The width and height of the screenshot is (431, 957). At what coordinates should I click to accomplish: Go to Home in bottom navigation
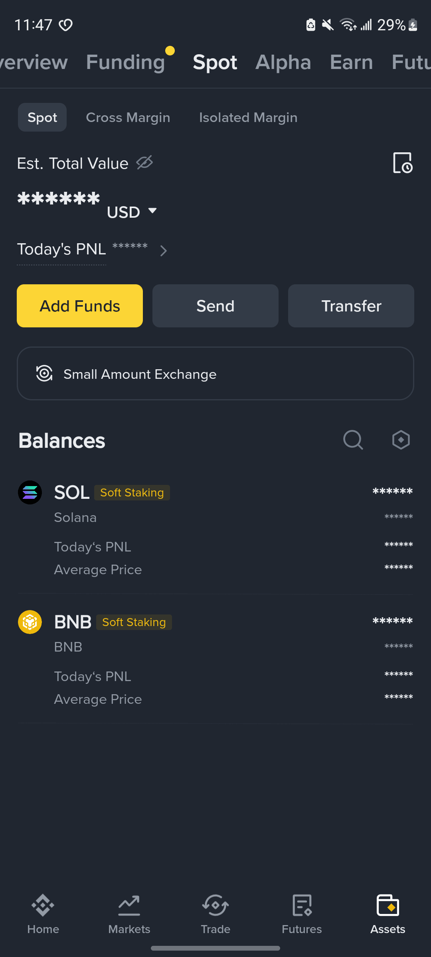[43, 914]
